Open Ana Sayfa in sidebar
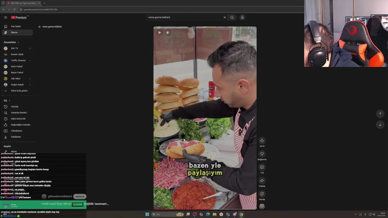 (17, 26)
